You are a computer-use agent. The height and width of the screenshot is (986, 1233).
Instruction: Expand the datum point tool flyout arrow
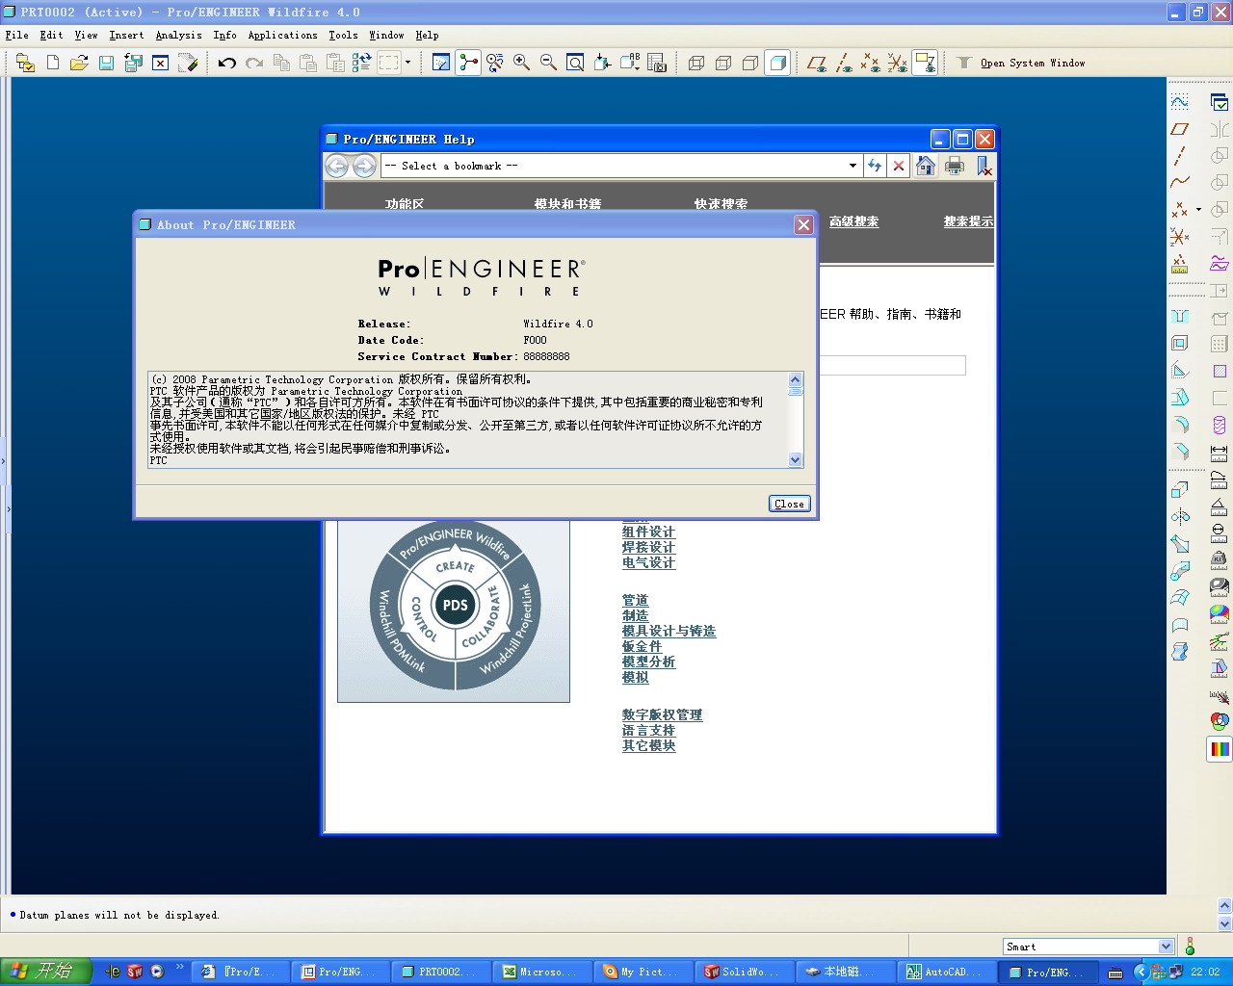(1198, 209)
